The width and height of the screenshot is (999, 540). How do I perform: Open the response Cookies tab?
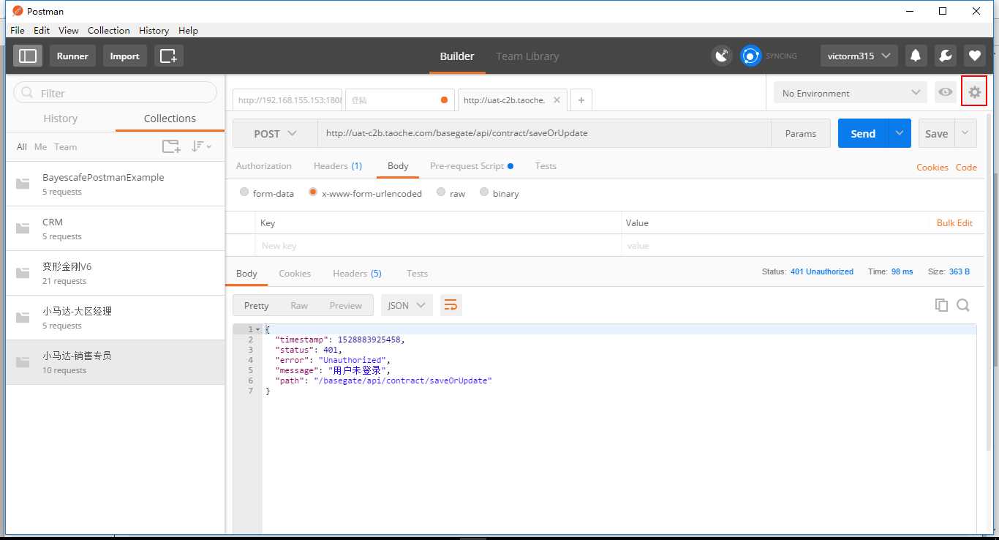pos(295,273)
